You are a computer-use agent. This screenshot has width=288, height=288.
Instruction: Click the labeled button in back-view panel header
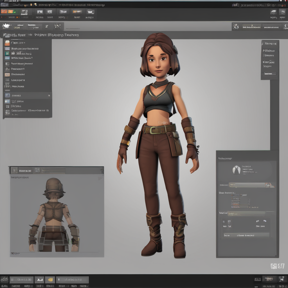pos(25,171)
